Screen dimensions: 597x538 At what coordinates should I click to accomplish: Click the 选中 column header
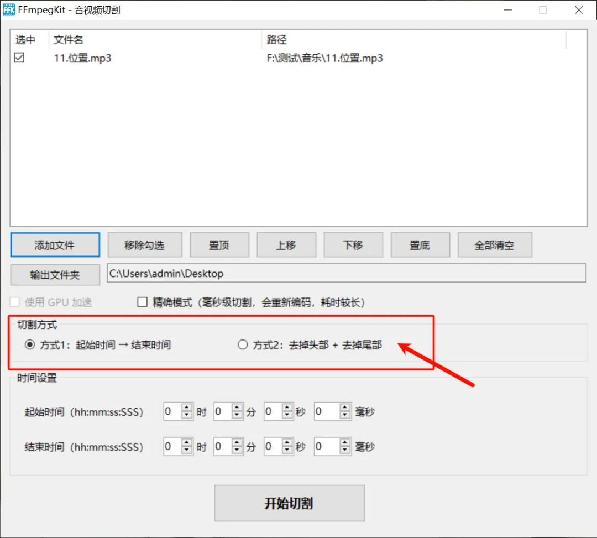[30, 40]
